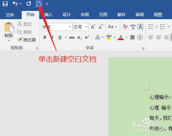Toggle superscript x² formatting

pos(87,37)
